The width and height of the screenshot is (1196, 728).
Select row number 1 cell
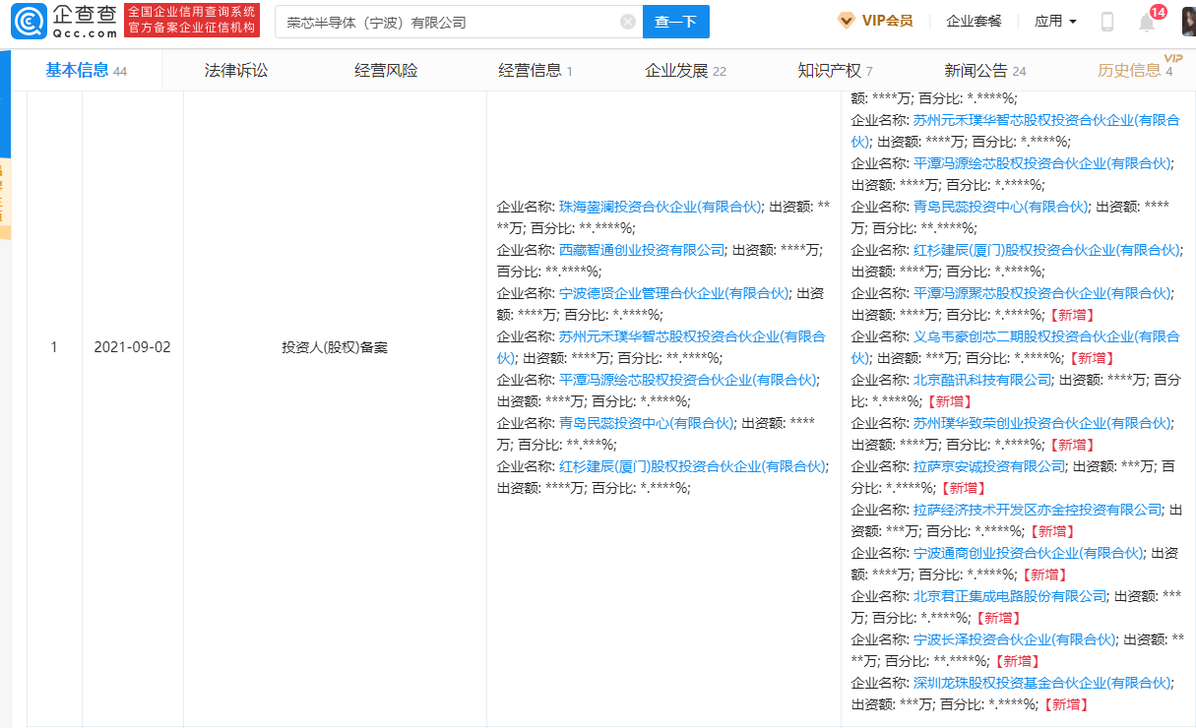[54, 347]
